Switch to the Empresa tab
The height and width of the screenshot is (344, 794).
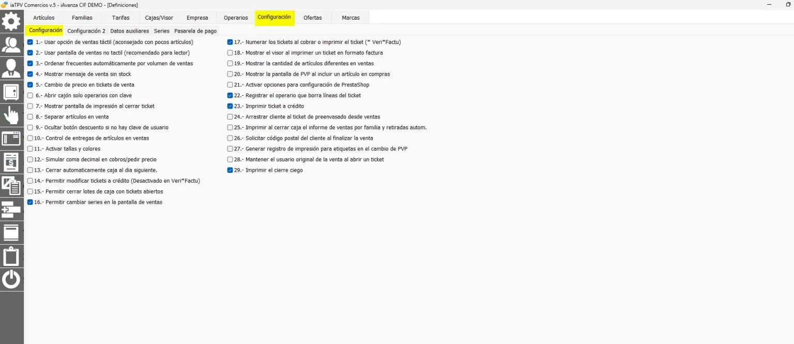pos(197,18)
